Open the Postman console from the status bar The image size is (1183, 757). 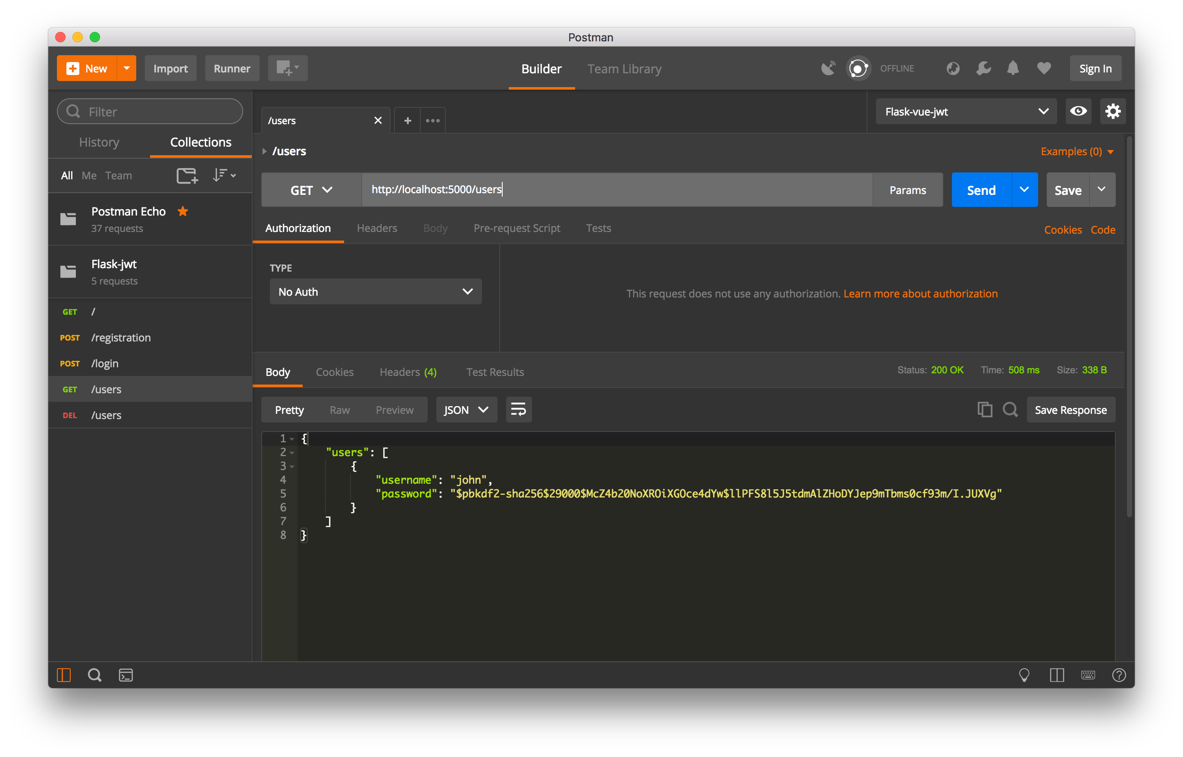(126, 675)
